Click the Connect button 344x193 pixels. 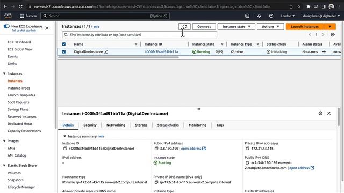click(x=204, y=26)
